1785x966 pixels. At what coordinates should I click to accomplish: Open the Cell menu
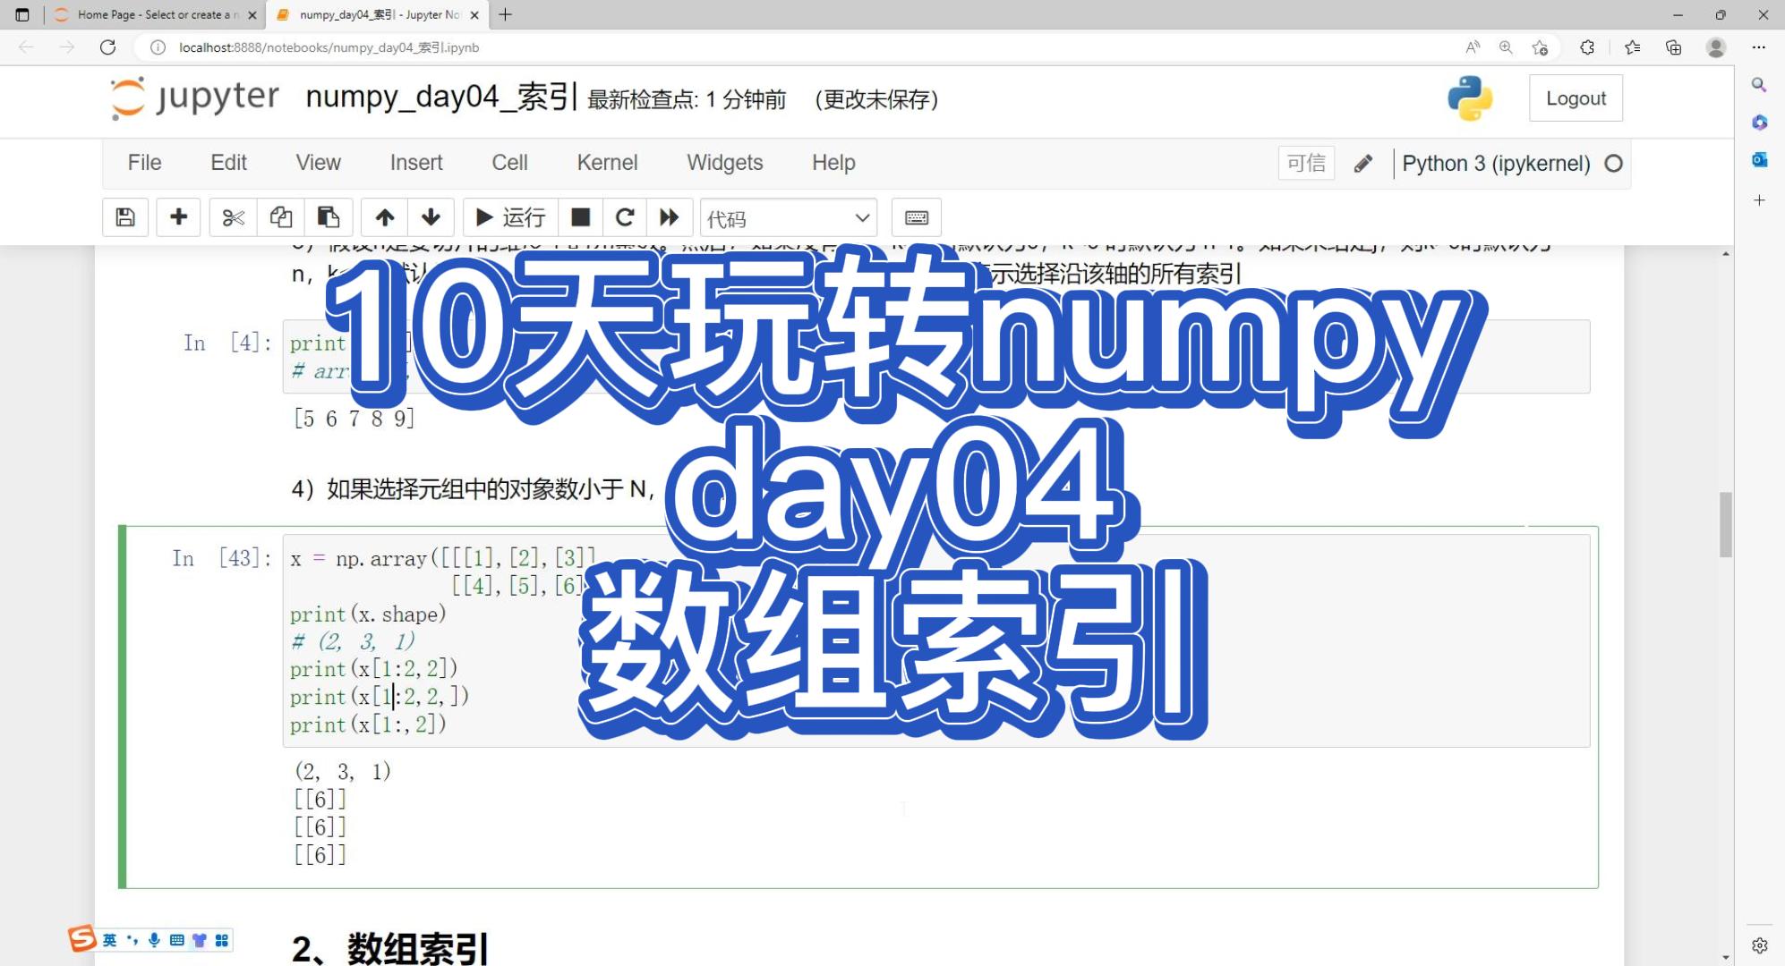coord(509,163)
